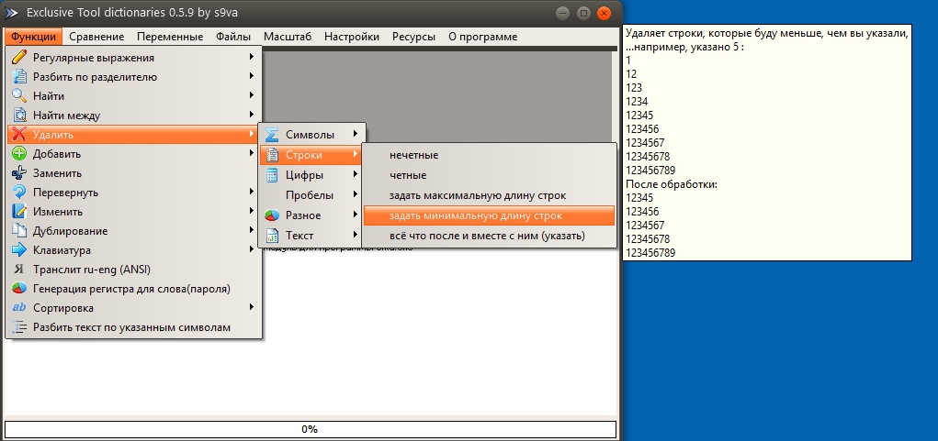Click the red scissors icon beside Удалить
This screenshot has height=441, width=938.
click(18, 134)
